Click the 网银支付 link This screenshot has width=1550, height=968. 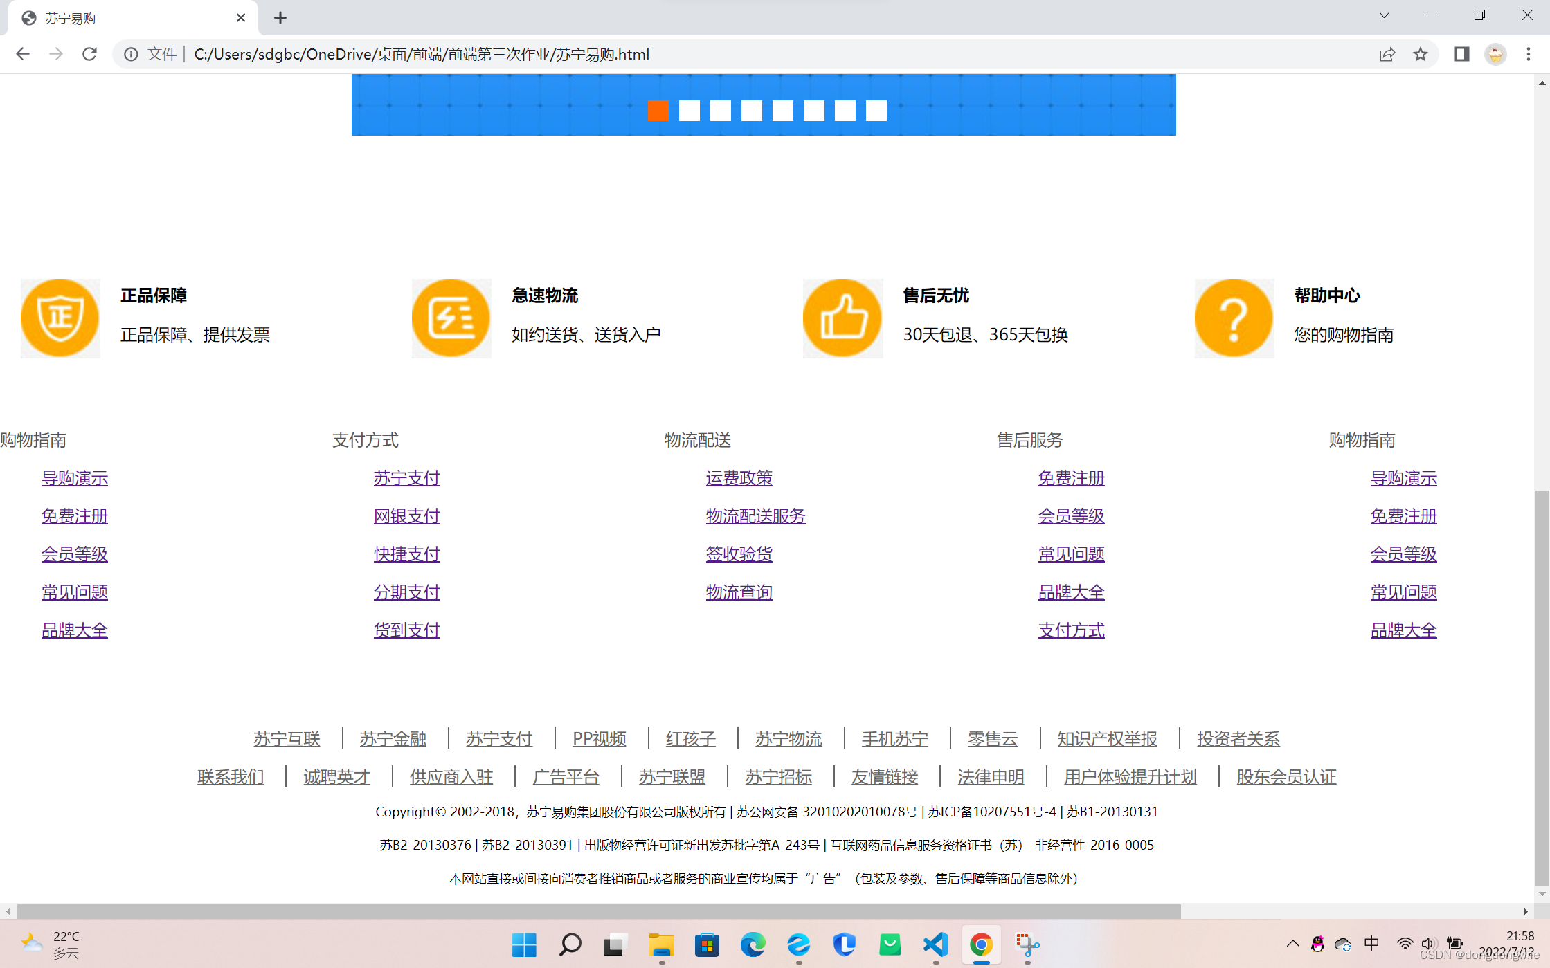tap(407, 516)
